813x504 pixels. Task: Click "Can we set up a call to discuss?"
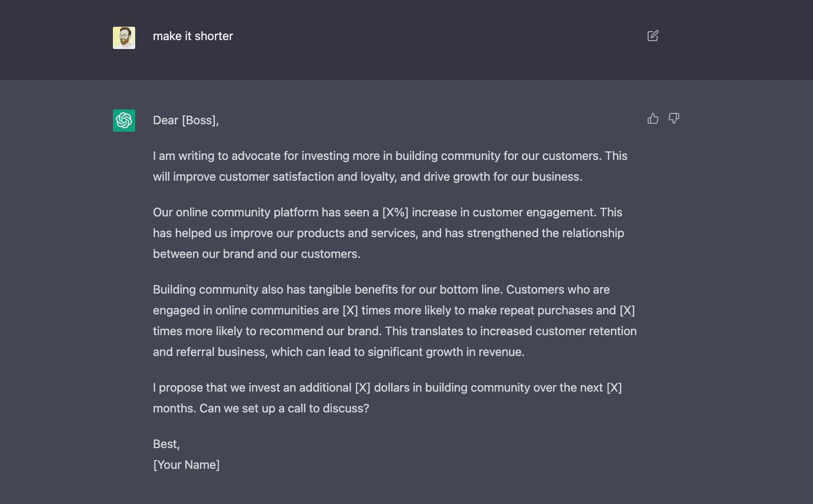click(x=284, y=408)
